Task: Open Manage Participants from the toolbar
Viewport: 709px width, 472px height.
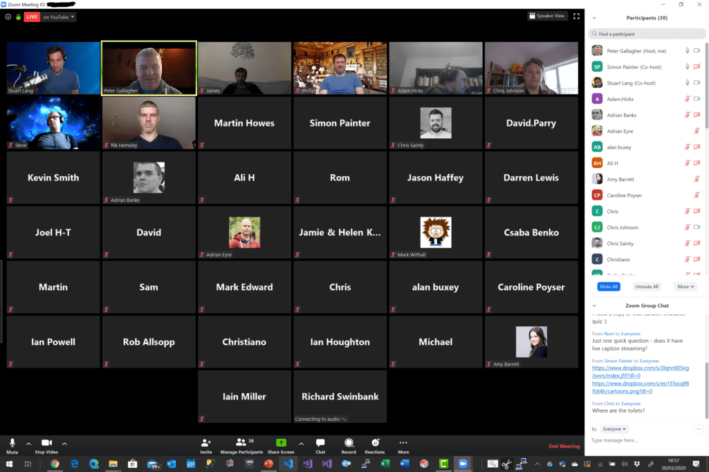Action: point(241,442)
